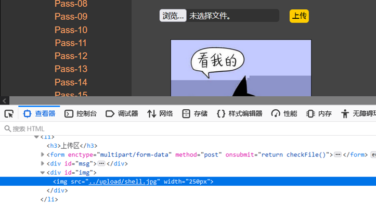Click the method "post" attribute value
The height and width of the screenshot is (205, 376).
point(211,155)
